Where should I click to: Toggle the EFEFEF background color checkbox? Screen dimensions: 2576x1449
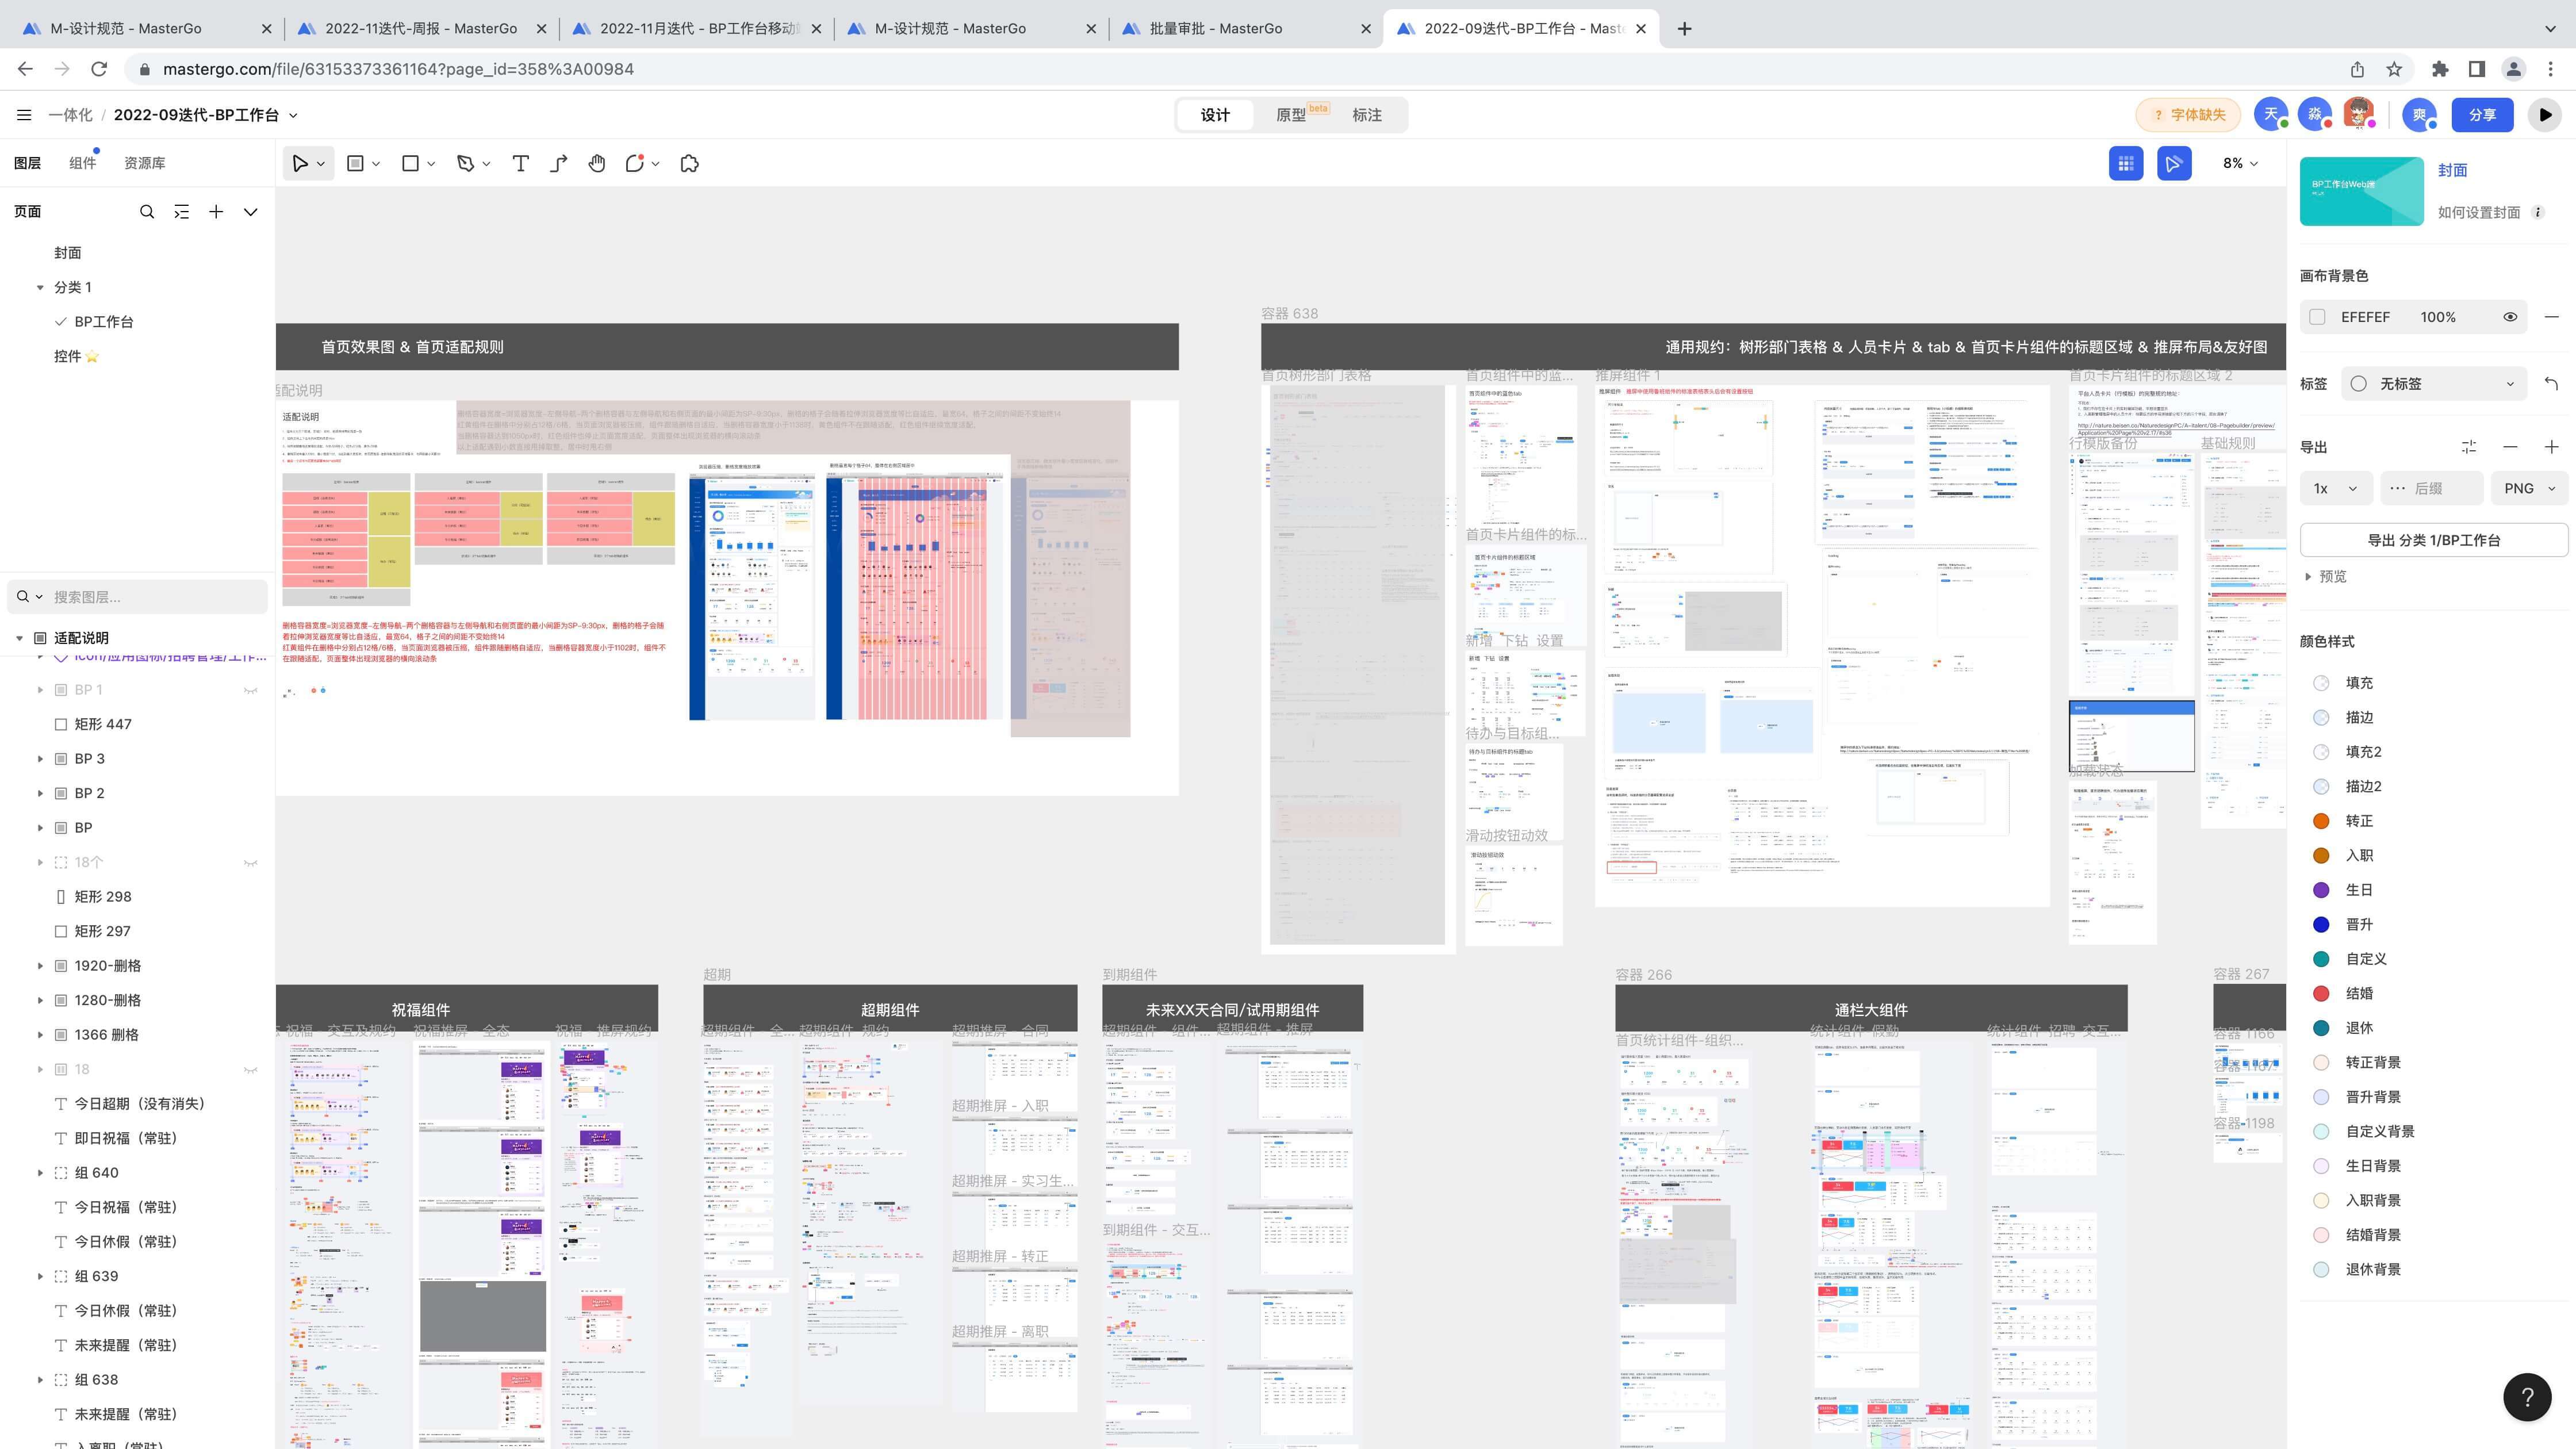point(2317,317)
